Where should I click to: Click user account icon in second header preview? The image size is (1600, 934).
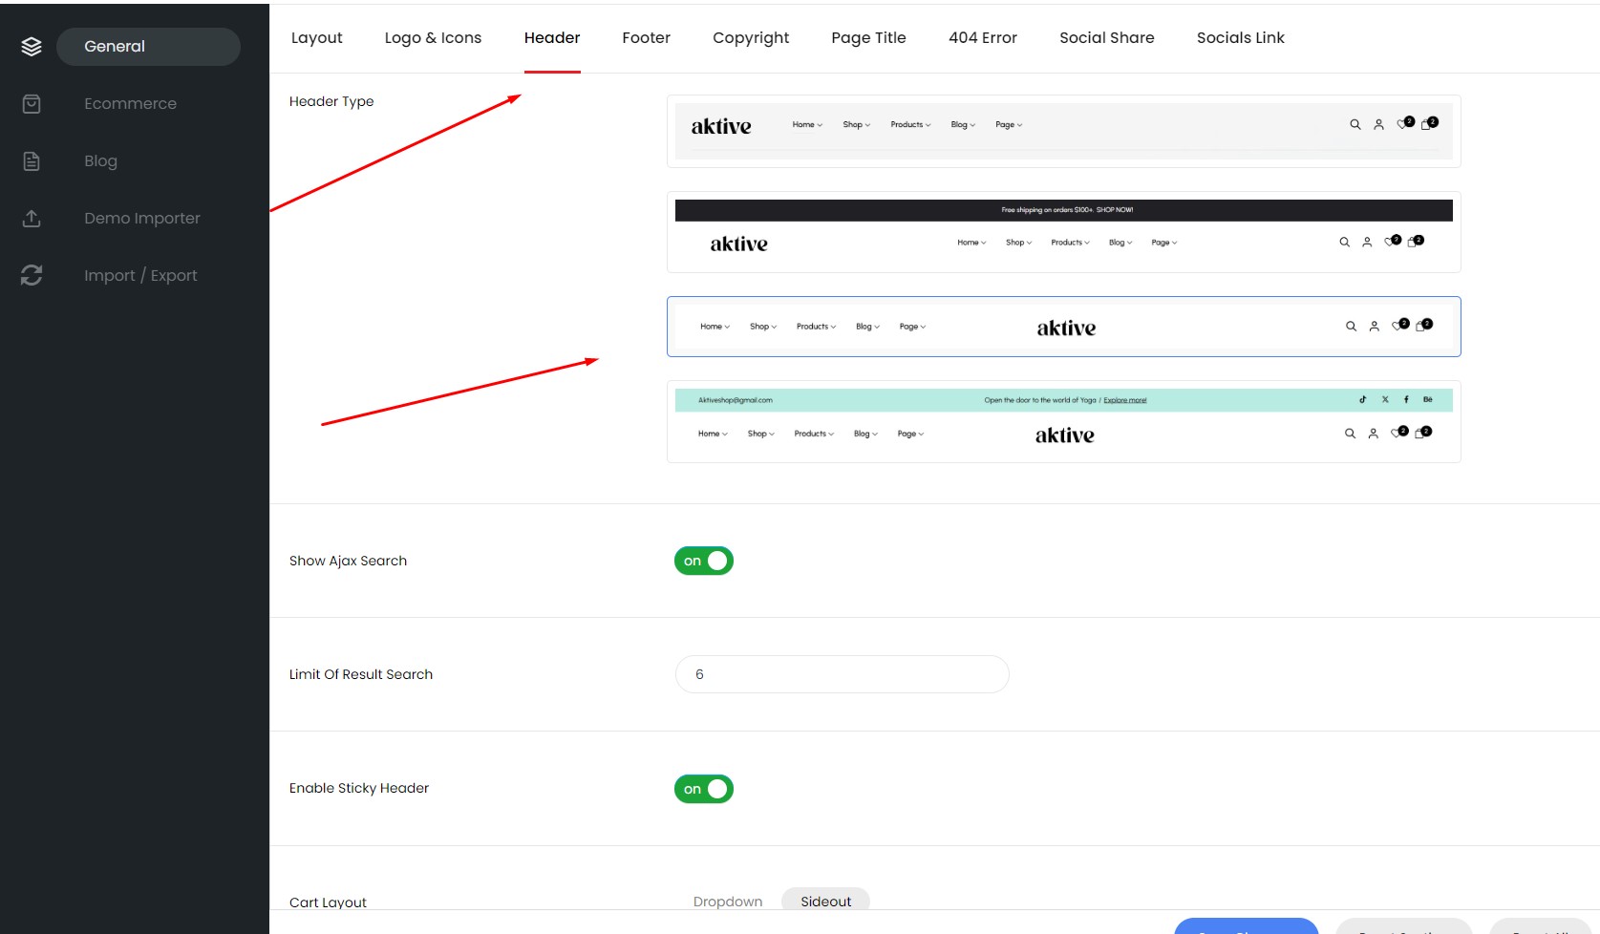point(1367,243)
